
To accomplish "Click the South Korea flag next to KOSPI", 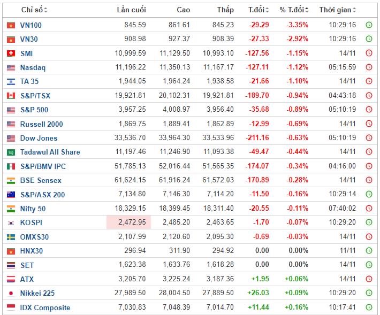I will pos(11,222).
